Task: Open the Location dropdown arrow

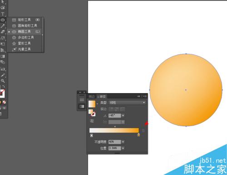Action: click(123, 148)
